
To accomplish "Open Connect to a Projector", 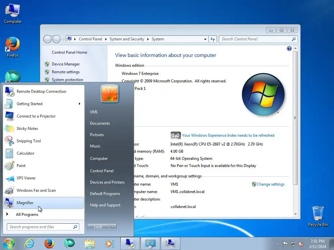I will (44, 116).
